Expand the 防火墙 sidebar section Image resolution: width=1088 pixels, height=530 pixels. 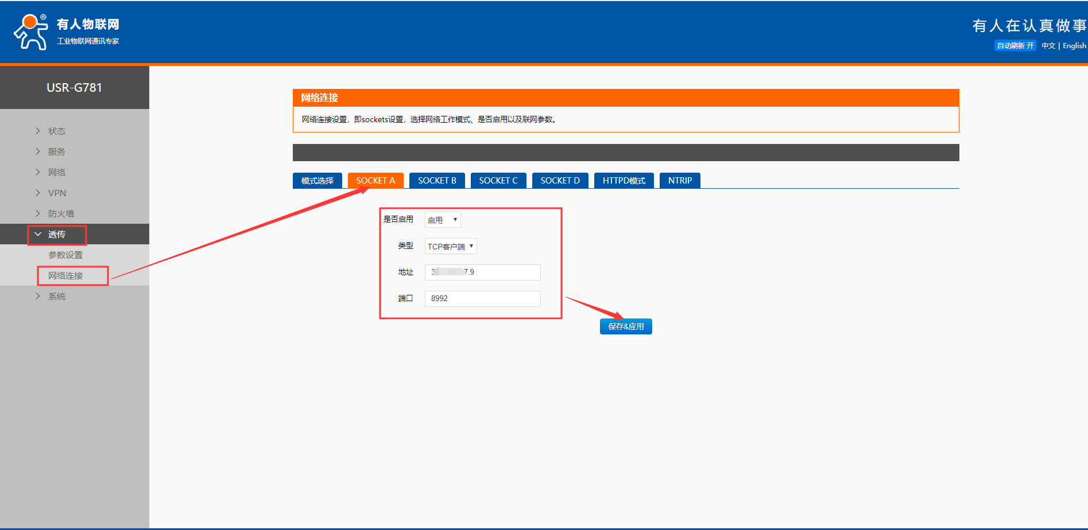[61, 214]
